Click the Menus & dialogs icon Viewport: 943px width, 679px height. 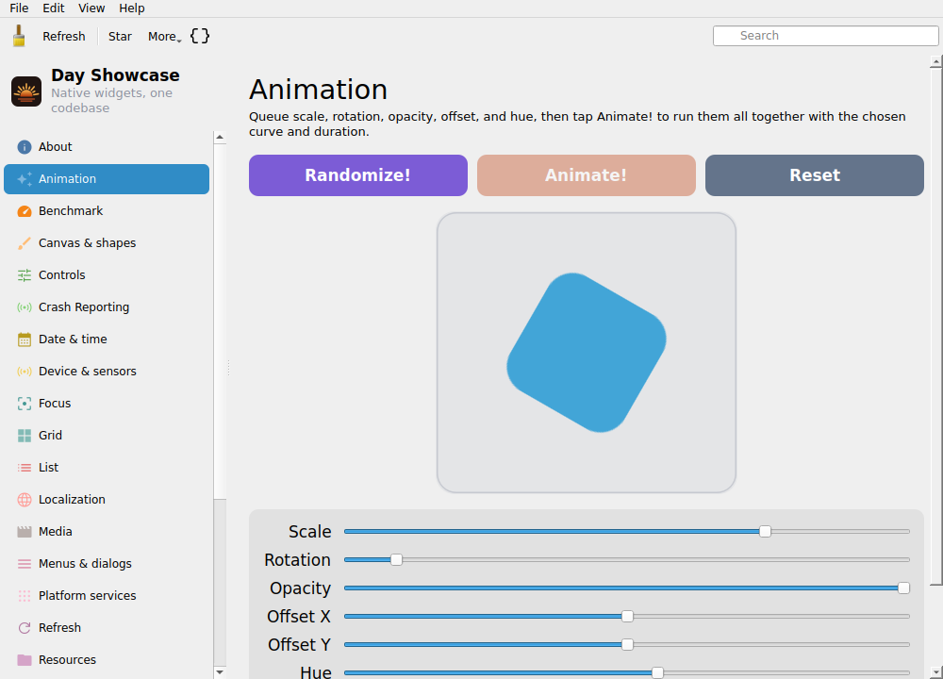[25, 564]
